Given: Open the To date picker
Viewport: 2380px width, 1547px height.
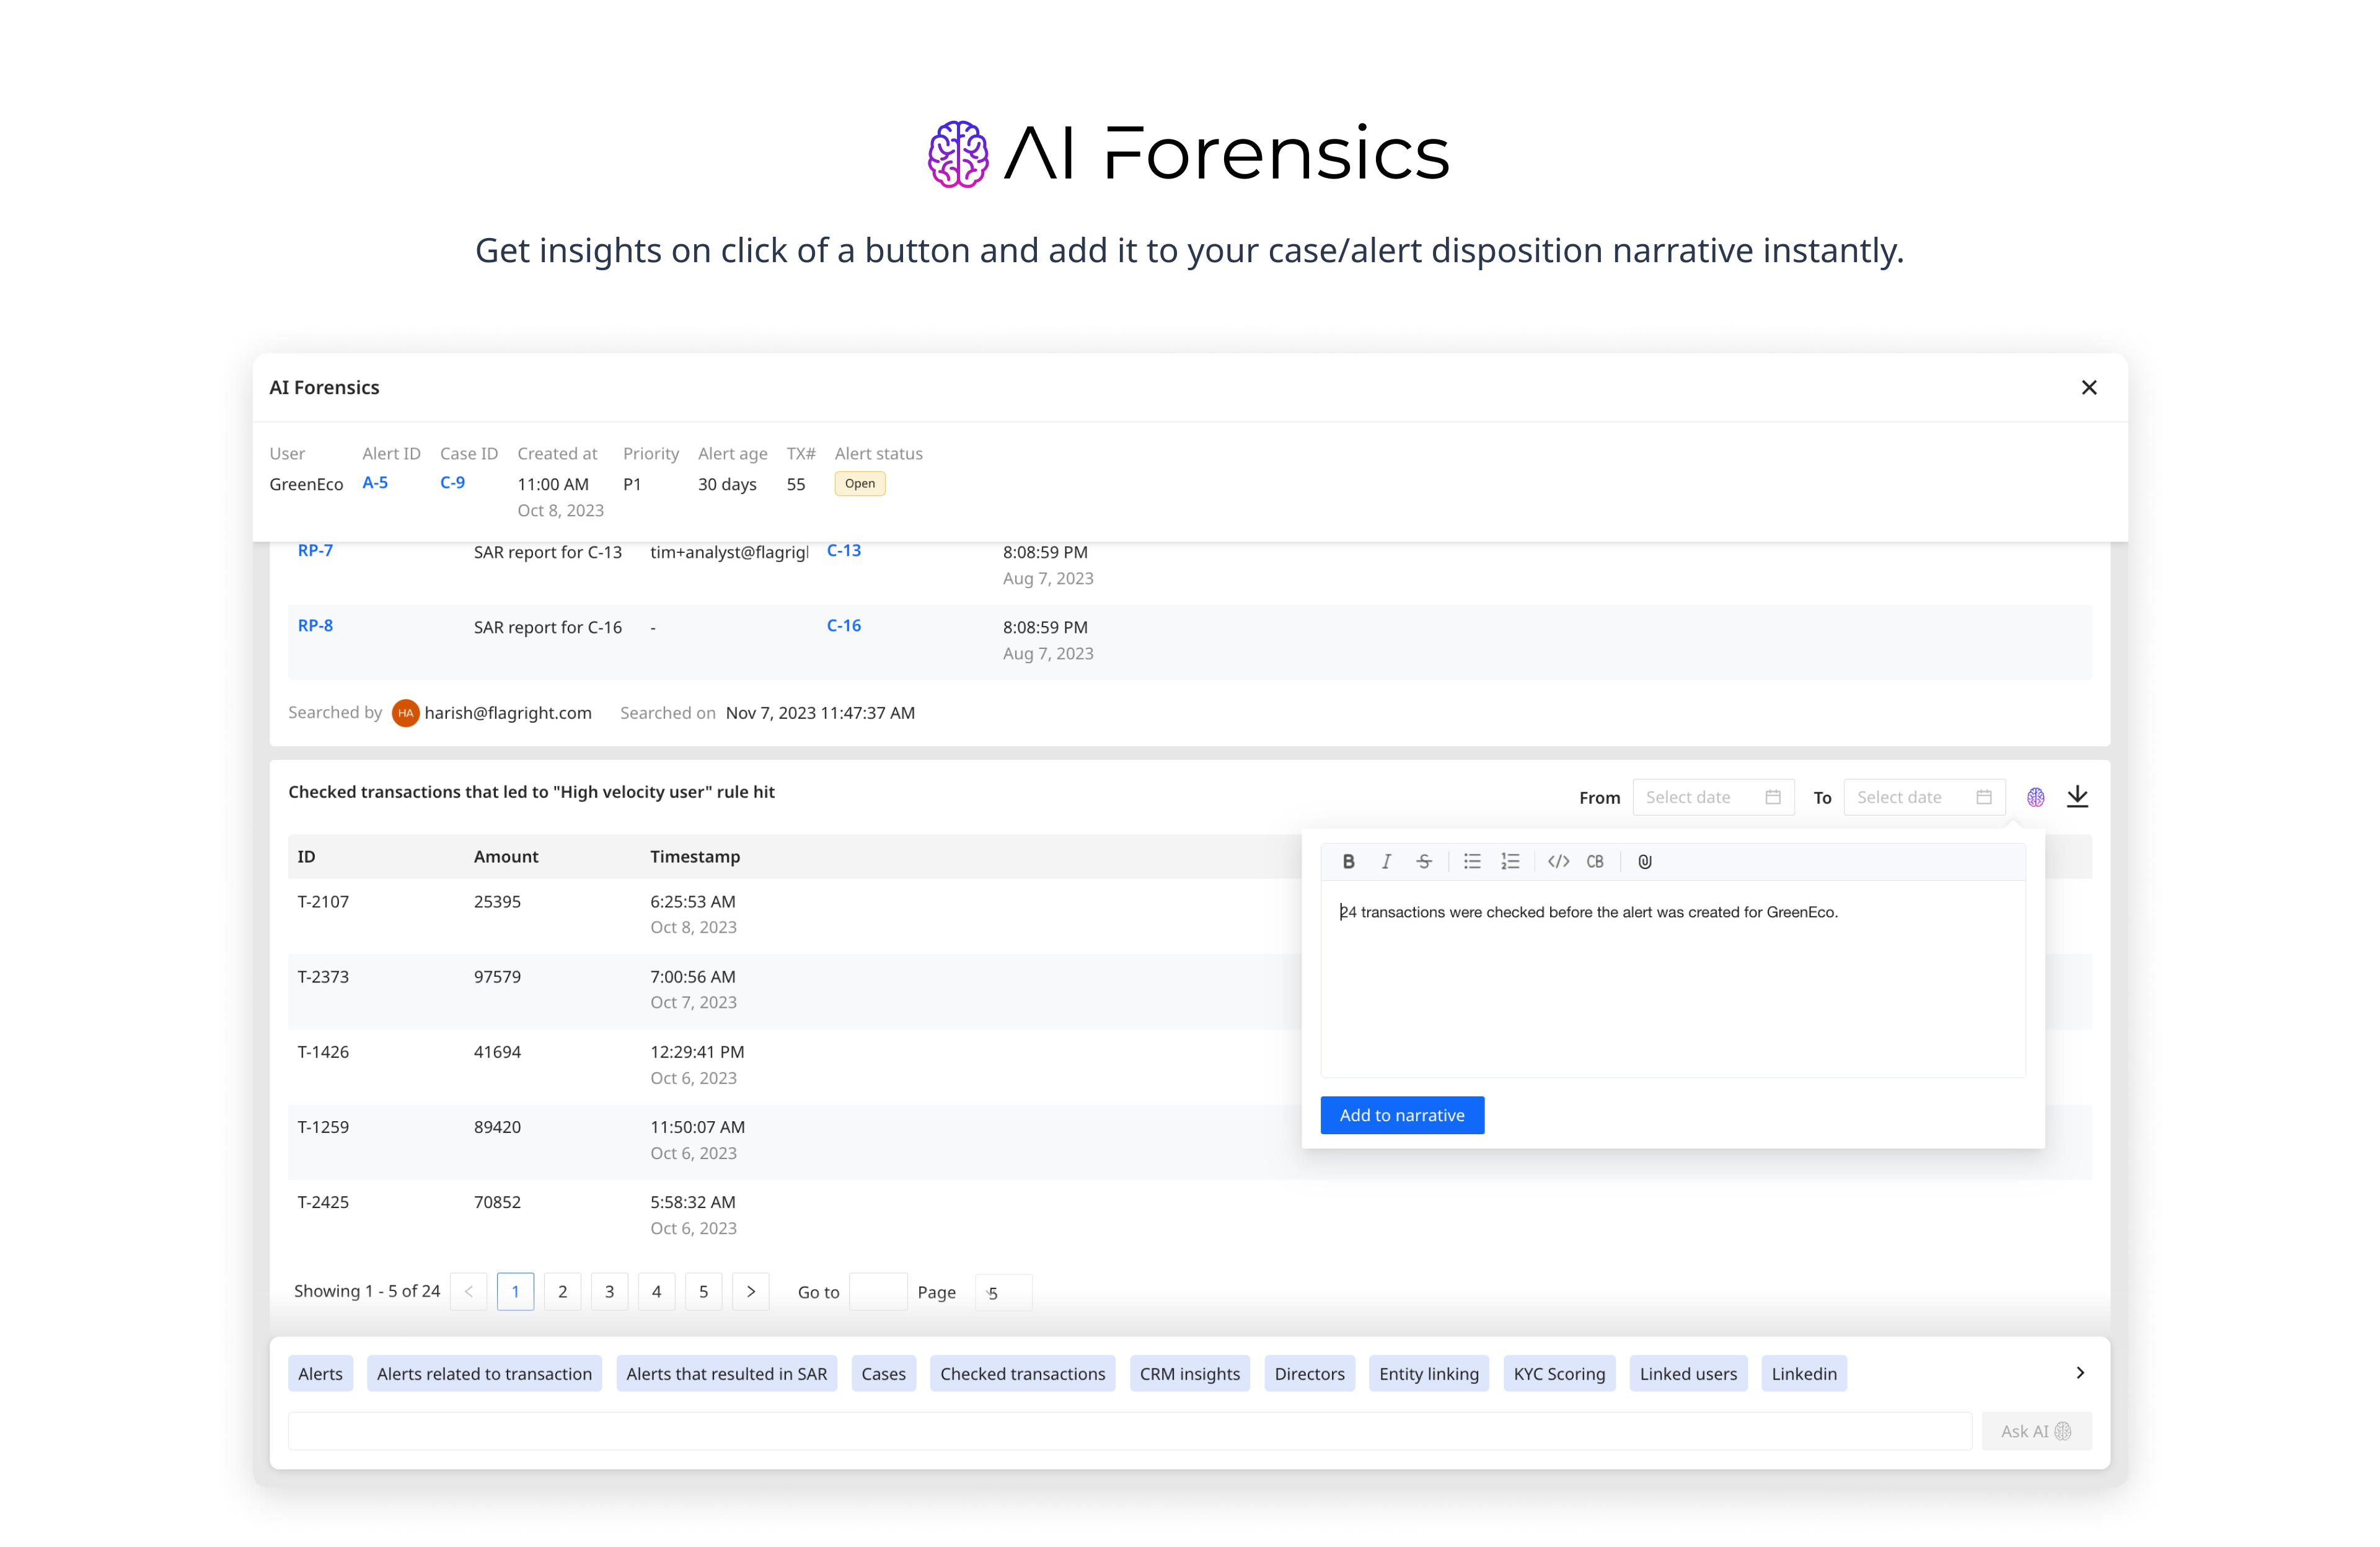Looking at the screenshot, I should click(1923, 797).
